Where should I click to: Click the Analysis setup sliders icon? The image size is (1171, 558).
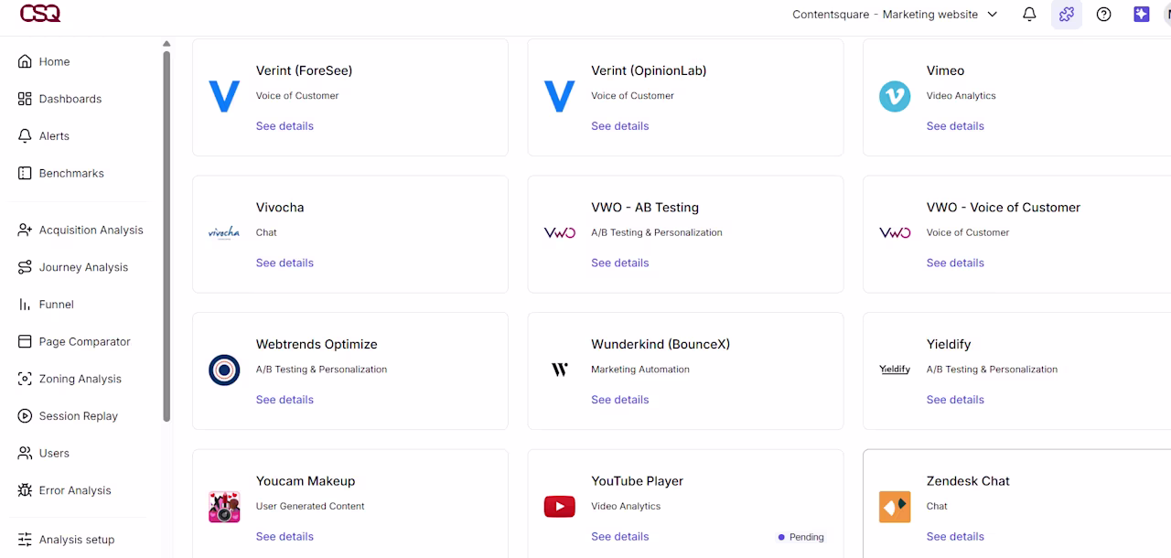coord(25,540)
